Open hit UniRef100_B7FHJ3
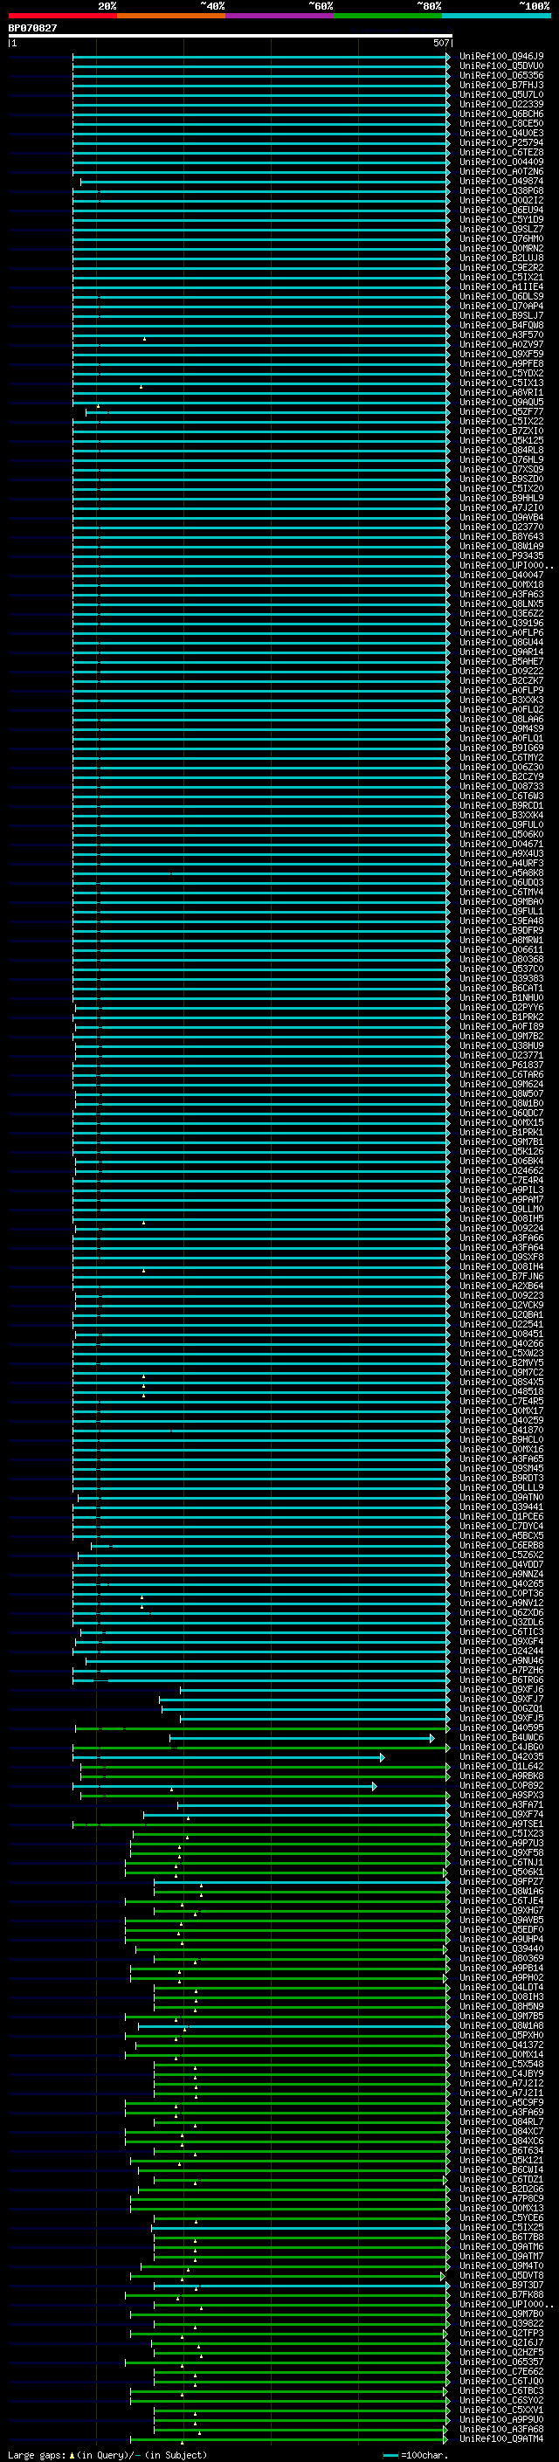The width and height of the screenshot is (559, 2462). (x=500, y=85)
